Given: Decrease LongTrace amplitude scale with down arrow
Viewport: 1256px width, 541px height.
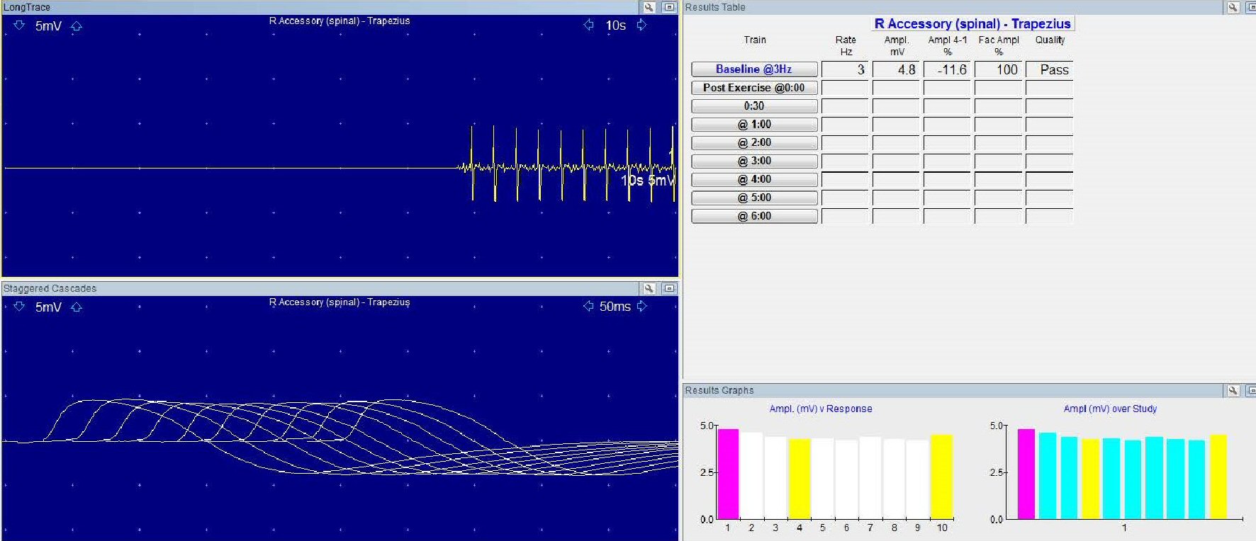Looking at the screenshot, I should pos(19,25).
